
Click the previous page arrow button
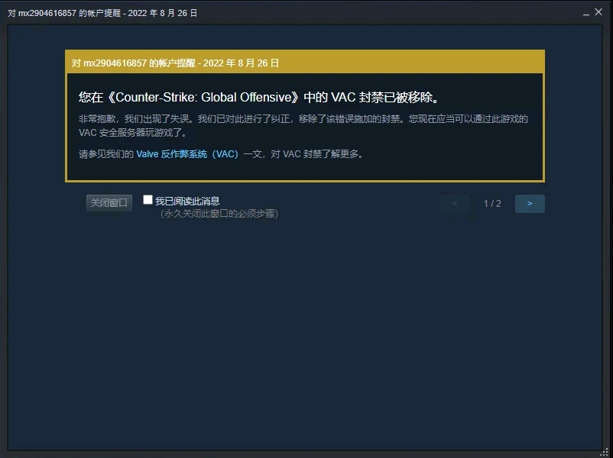pos(454,203)
